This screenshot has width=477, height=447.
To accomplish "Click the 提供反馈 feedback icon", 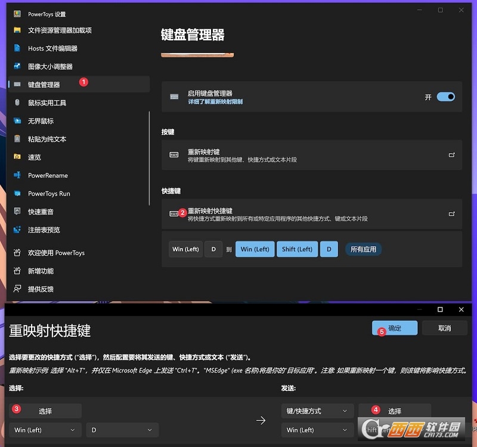I will (17, 288).
